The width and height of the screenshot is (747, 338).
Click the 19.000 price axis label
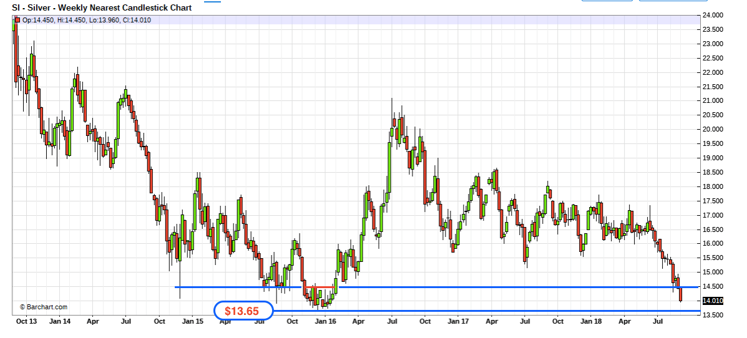[713, 158]
